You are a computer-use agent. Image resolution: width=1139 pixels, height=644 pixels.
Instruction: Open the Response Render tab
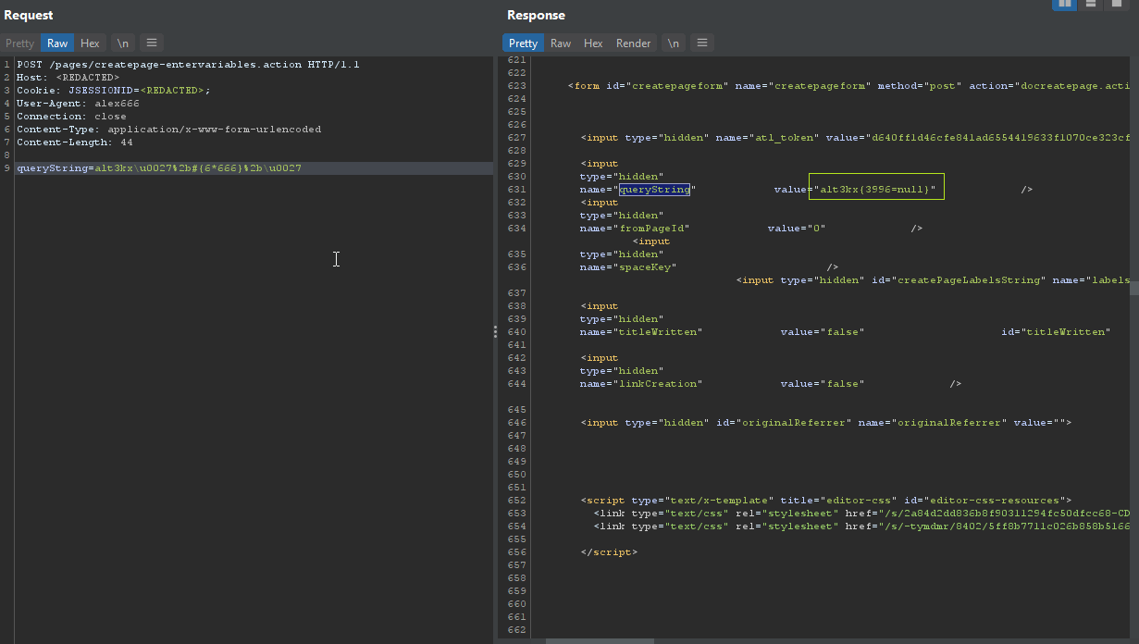(634, 43)
